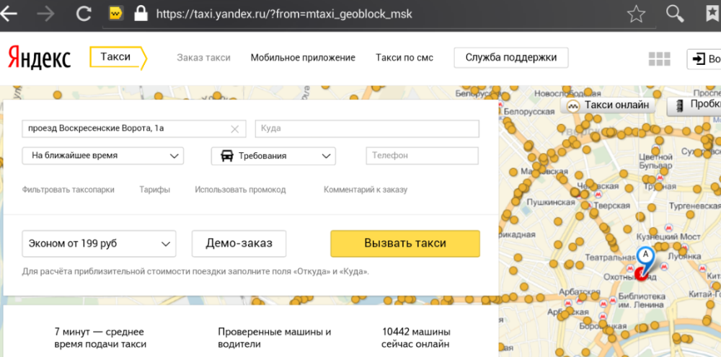Click the Демо-заказ button
The height and width of the screenshot is (357, 721).
239,243
